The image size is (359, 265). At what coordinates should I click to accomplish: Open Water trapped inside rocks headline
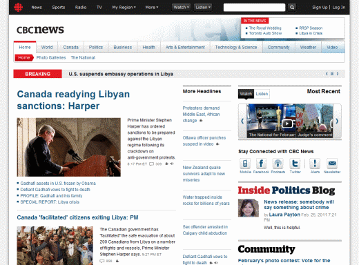(x=206, y=200)
